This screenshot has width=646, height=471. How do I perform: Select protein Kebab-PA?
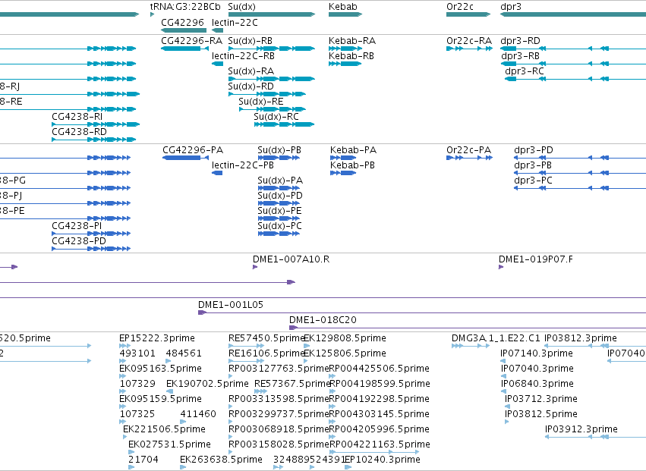click(343, 158)
